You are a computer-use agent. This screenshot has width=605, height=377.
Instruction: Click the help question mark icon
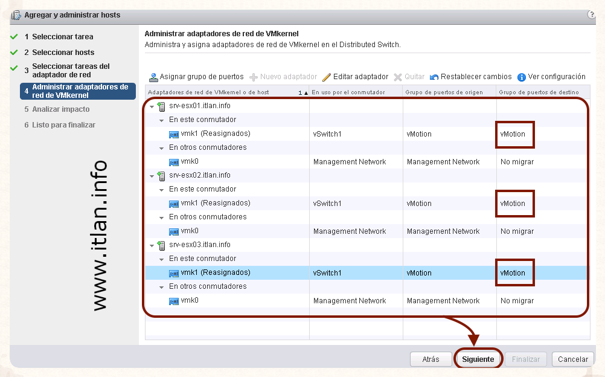(591, 14)
